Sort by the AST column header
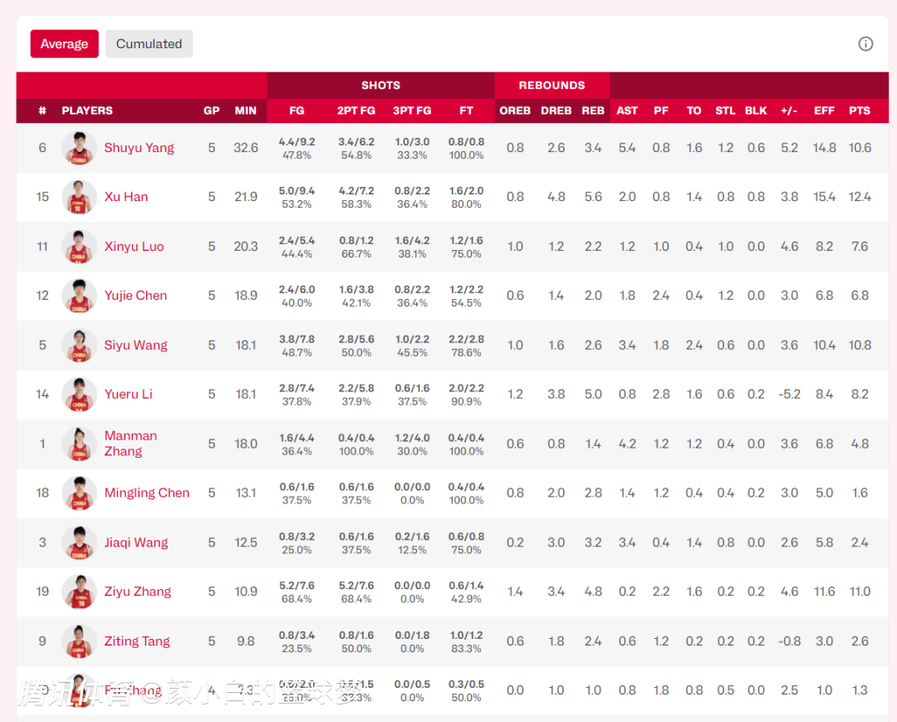897x722 pixels. (627, 111)
